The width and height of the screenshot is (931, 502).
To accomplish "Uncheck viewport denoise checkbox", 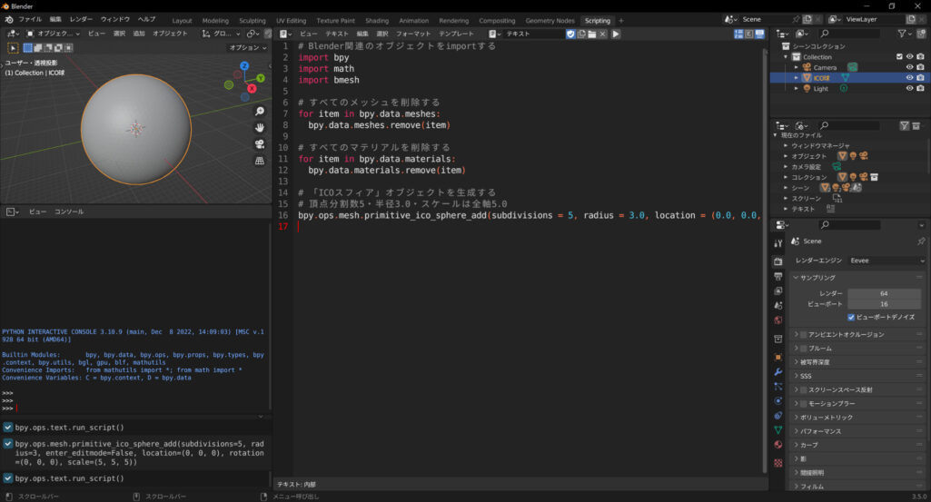I will (x=851, y=317).
